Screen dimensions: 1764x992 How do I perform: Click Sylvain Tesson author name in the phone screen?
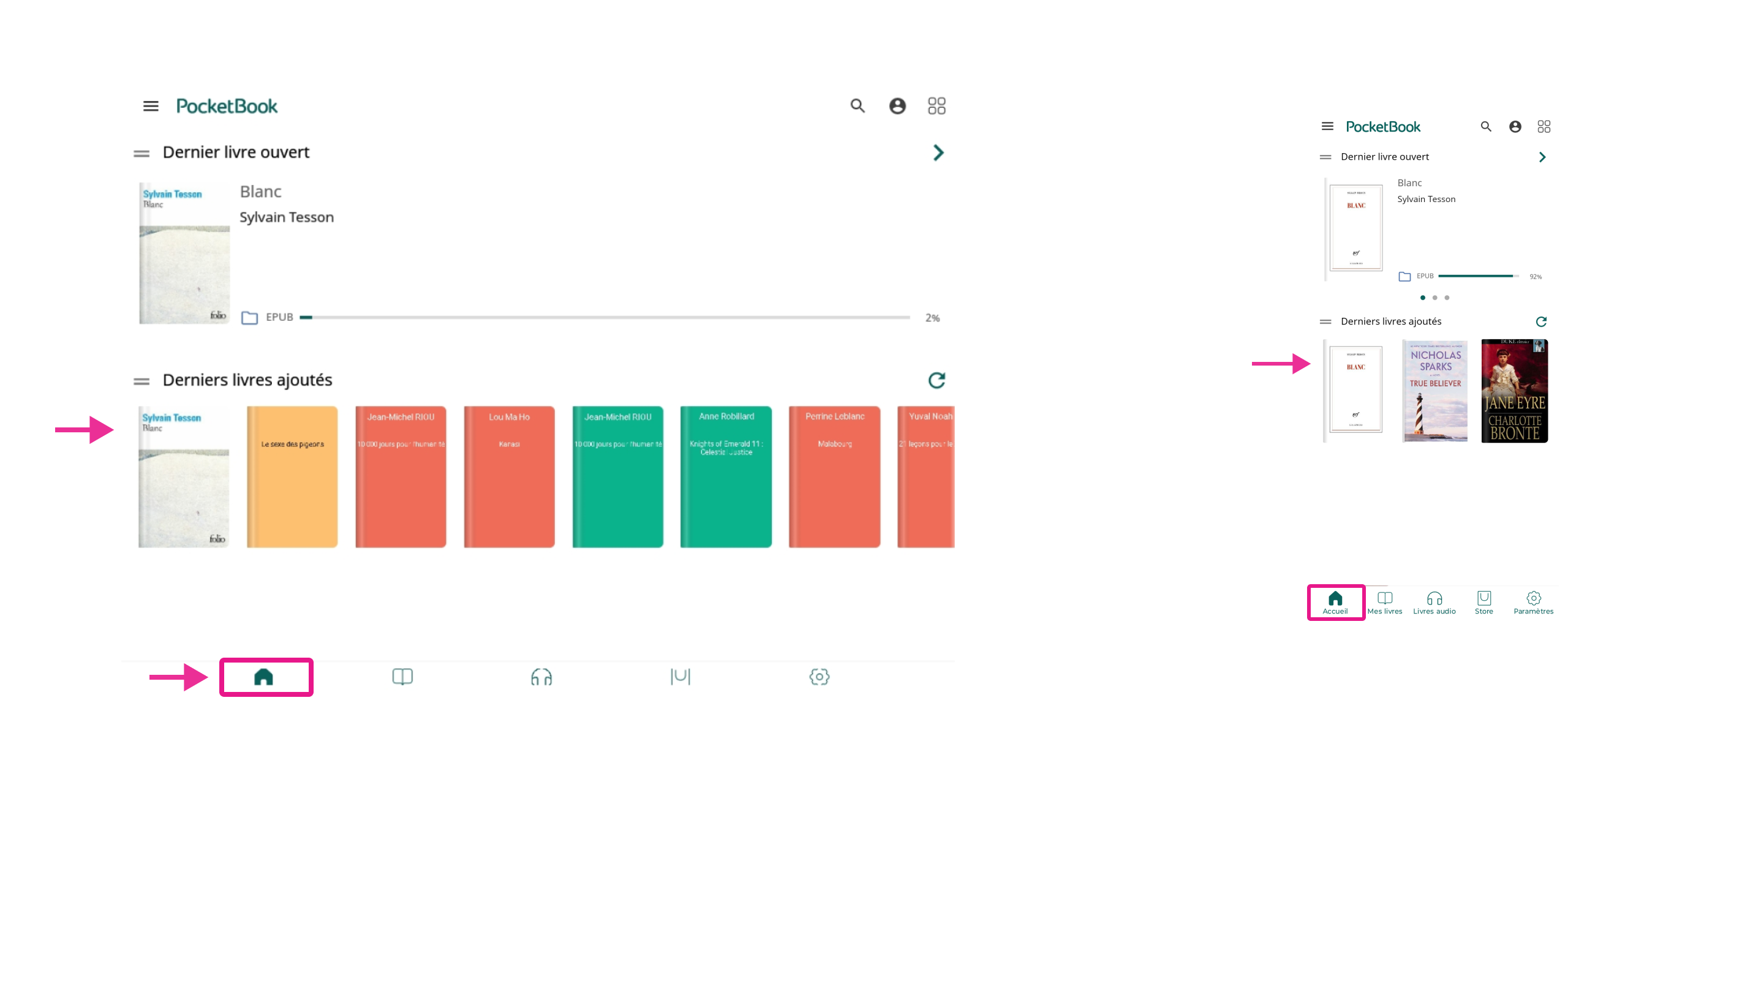[x=1427, y=199]
